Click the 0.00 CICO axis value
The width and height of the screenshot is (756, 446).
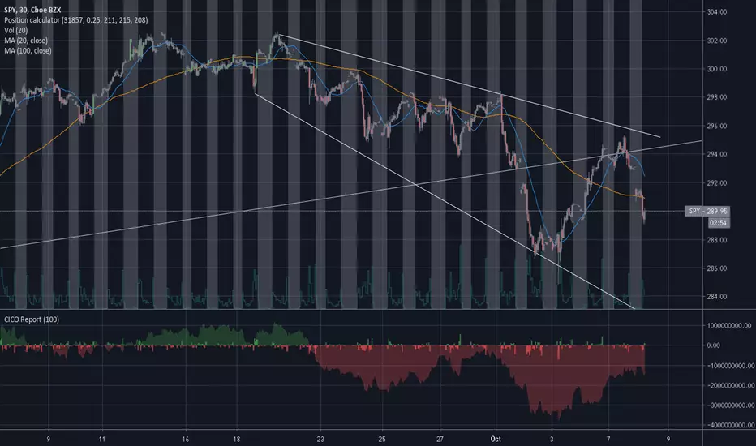tap(714, 345)
